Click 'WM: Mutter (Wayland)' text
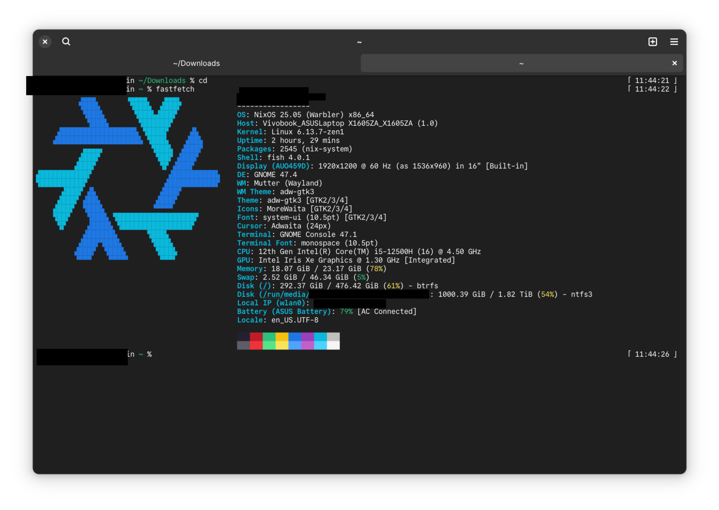Image resolution: width=719 pixels, height=510 pixels. click(280, 183)
